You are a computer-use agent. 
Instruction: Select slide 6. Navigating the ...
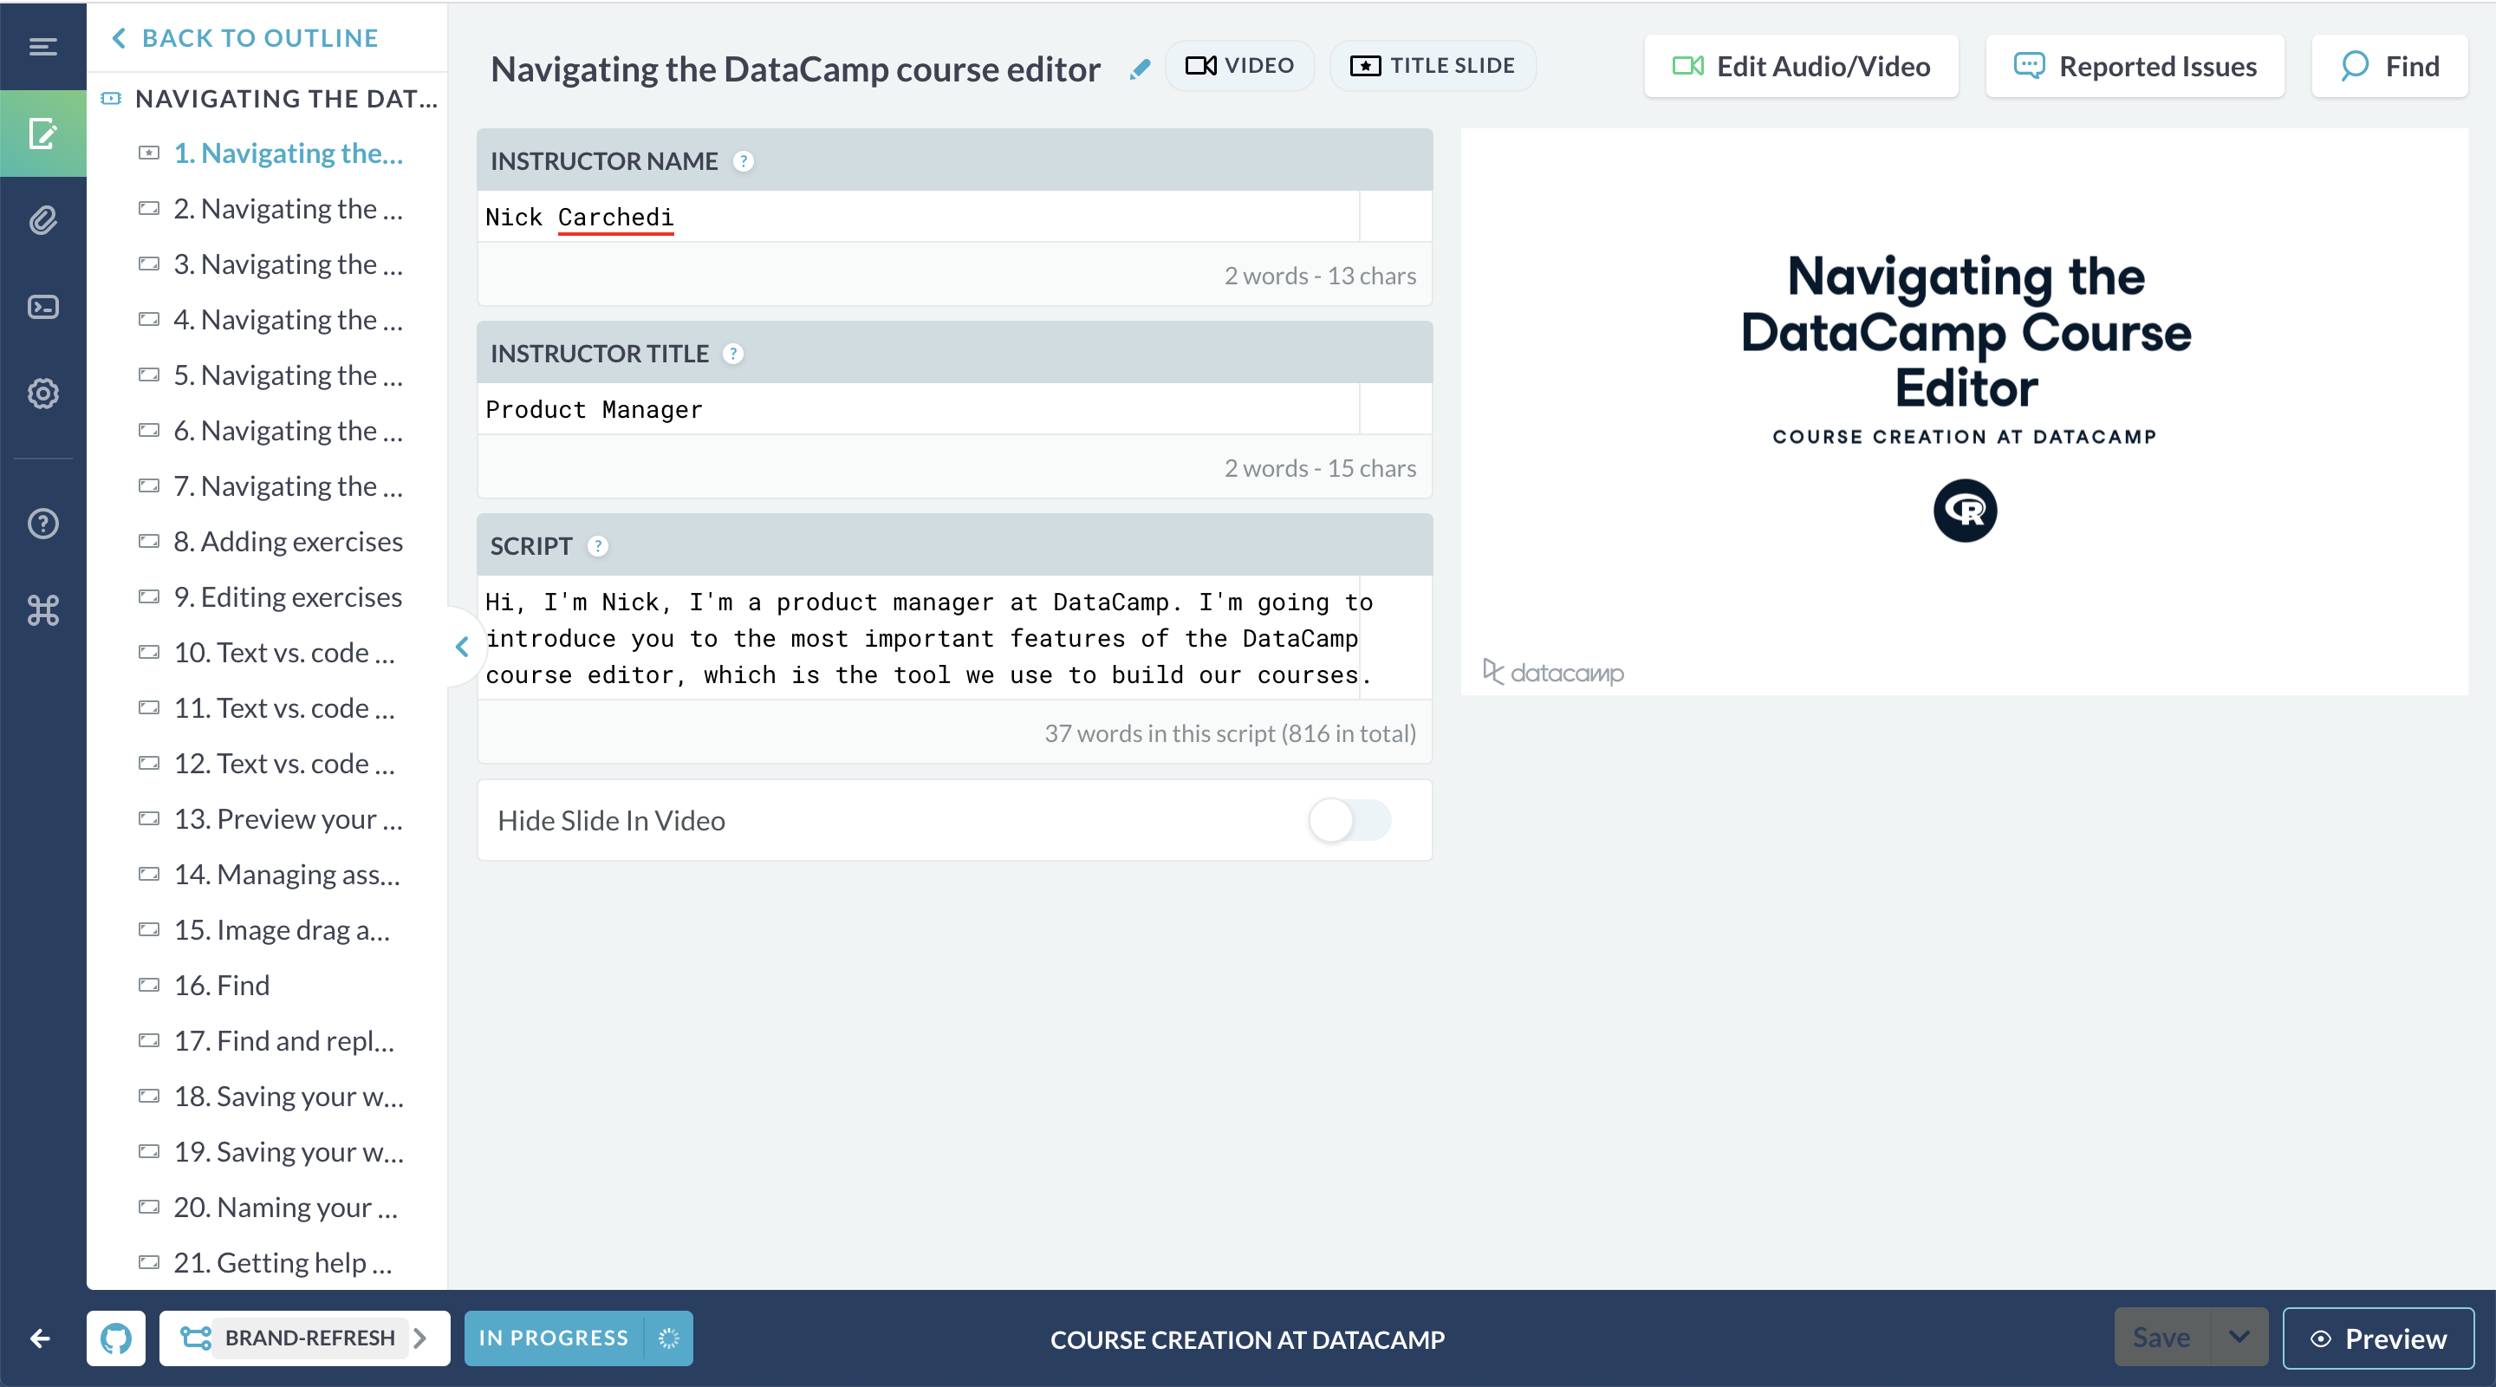coord(288,429)
